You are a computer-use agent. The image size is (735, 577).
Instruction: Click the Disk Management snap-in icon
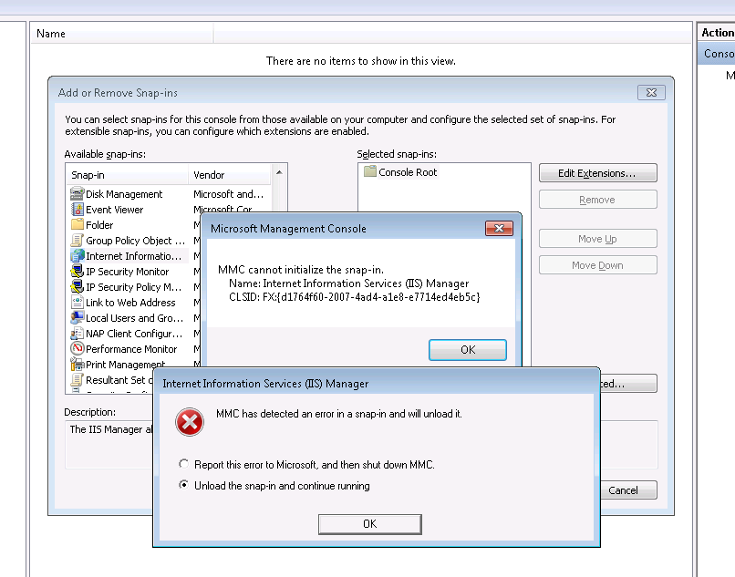pos(77,193)
